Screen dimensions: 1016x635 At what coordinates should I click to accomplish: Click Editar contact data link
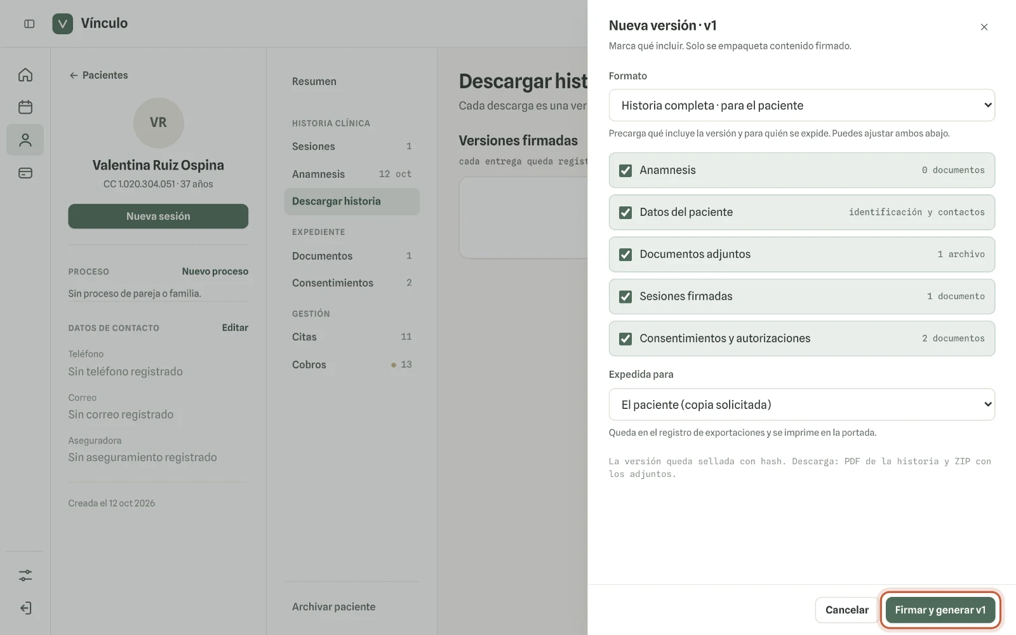(235, 328)
